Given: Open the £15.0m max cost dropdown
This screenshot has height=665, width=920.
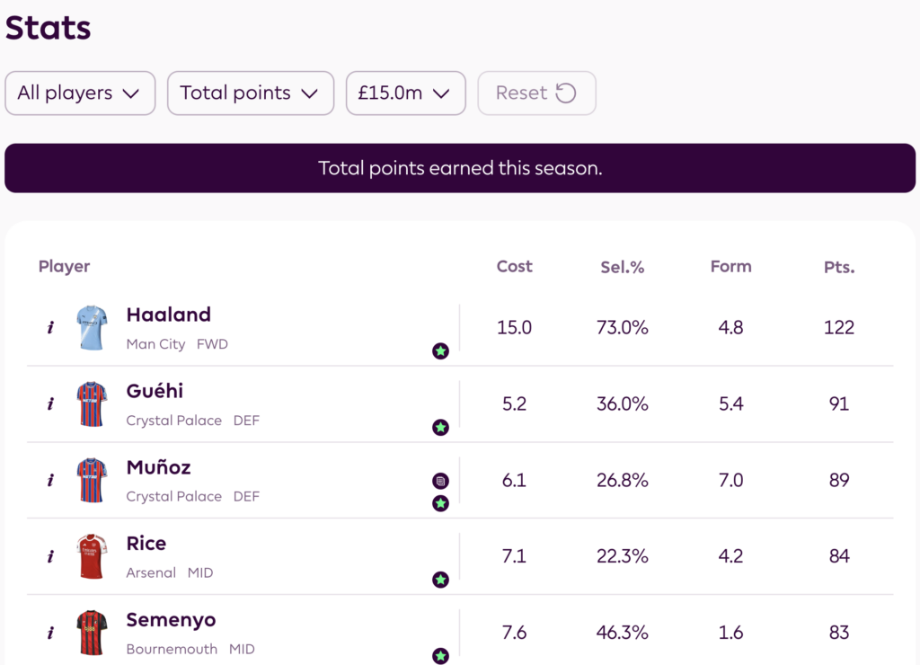Looking at the screenshot, I should pyautogui.click(x=405, y=93).
